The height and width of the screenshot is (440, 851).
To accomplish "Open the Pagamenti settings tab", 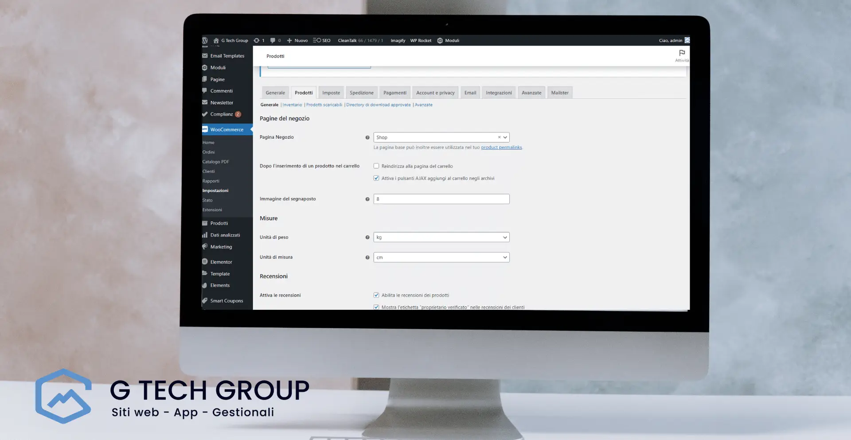I will click(394, 92).
